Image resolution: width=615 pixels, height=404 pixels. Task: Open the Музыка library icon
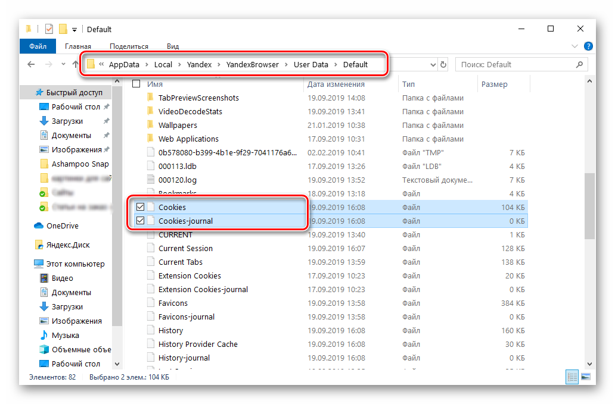[44, 335]
